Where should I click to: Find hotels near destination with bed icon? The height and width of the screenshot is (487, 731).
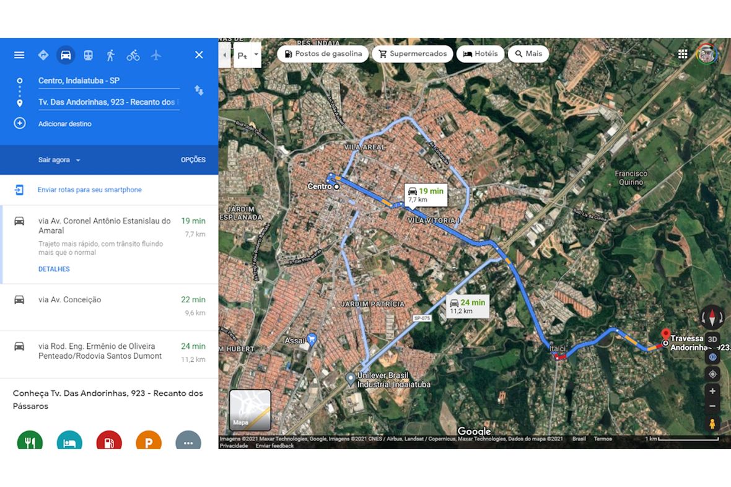[x=69, y=441]
